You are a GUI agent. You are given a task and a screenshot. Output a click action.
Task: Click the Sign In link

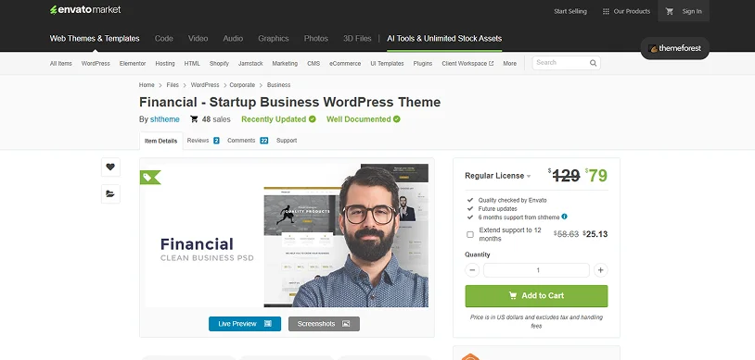pyautogui.click(x=692, y=11)
